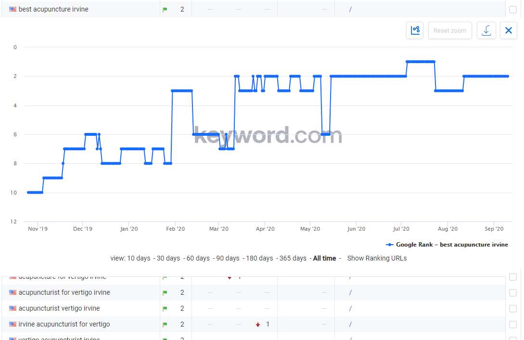The height and width of the screenshot is (340, 524).
Task: Click the US flag next to 'best acupuncture irvine'
Action: [13, 9]
